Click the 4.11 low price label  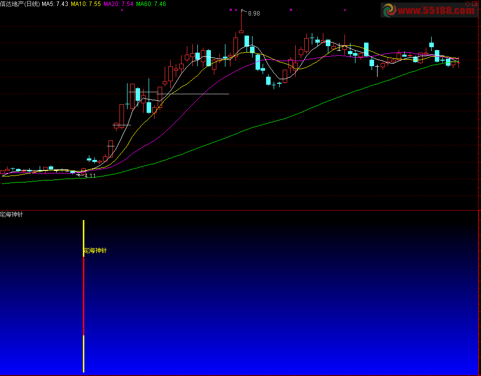(x=90, y=176)
